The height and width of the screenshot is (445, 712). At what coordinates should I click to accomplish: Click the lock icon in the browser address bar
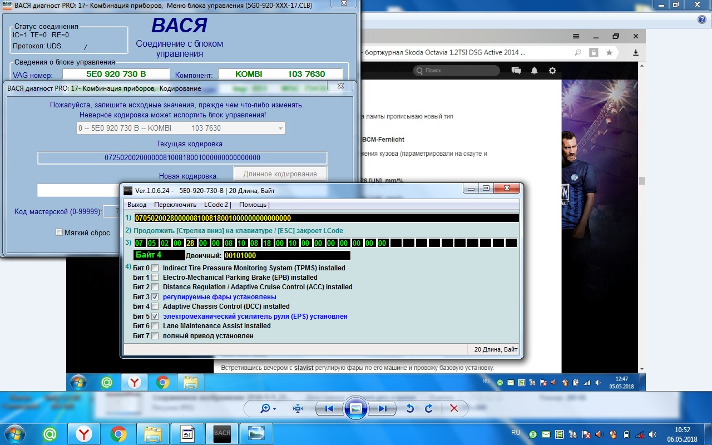(594, 52)
